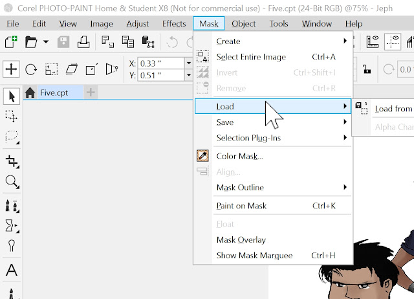414x299 pixels.
Task: Toggle the lock icon in property bar
Action: click(367, 69)
